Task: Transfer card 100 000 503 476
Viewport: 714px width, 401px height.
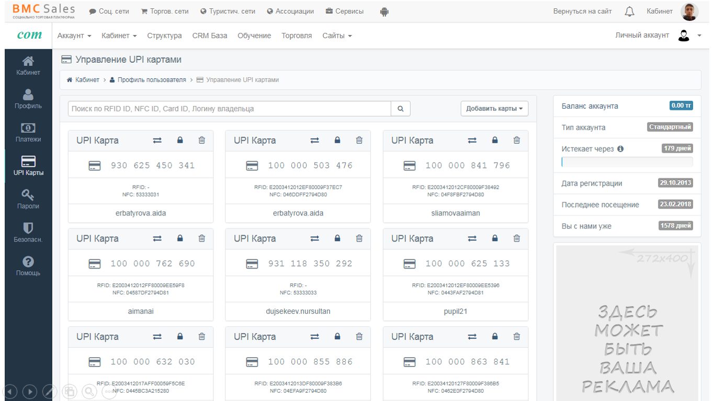Action: (x=314, y=140)
